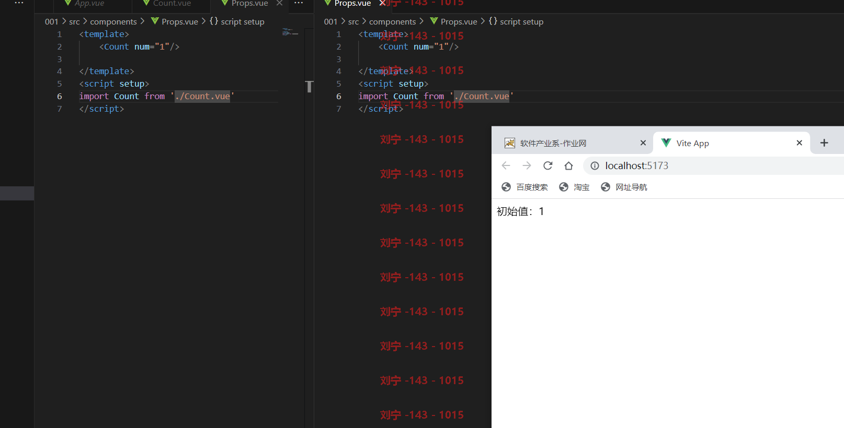The width and height of the screenshot is (844, 428).
Task: Place cursor on left editor '<Count num="1"/>' line
Action: coord(140,46)
